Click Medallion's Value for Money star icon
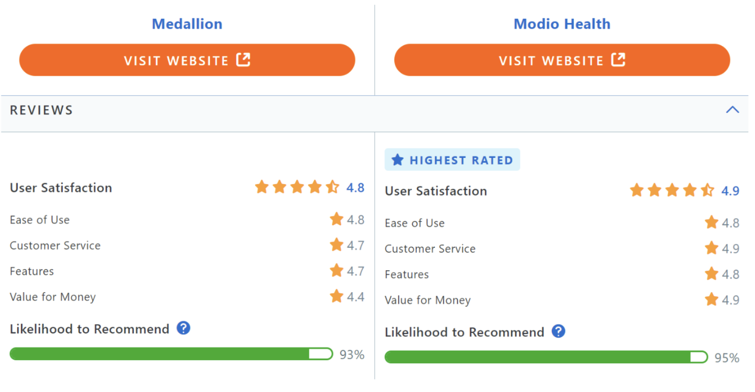Viewport: 755px width, 392px height. pyautogui.click(x=337, y=296)
